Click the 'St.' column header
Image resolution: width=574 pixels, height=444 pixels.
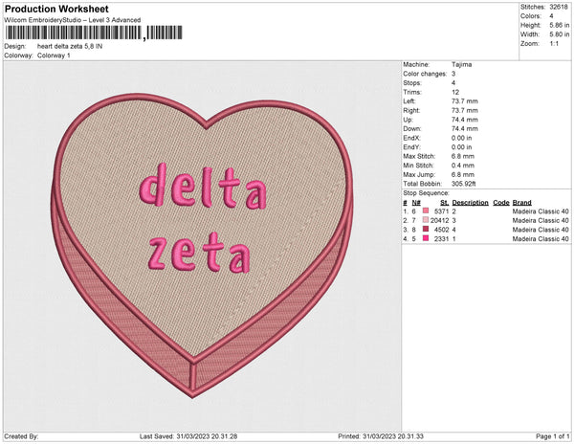click(445, 203)
